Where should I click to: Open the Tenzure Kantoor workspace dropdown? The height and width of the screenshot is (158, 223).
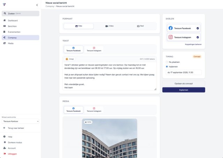21,121
